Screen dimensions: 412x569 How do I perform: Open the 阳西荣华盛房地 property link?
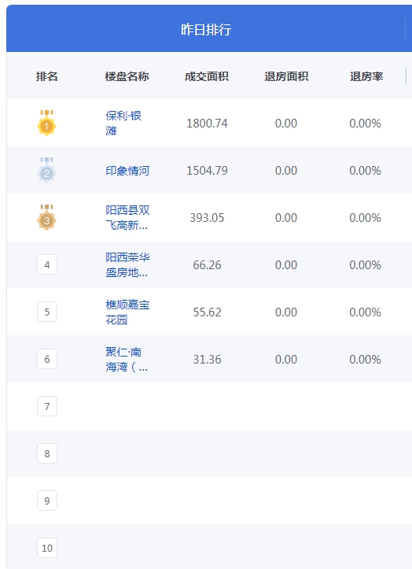pos(127,264)
